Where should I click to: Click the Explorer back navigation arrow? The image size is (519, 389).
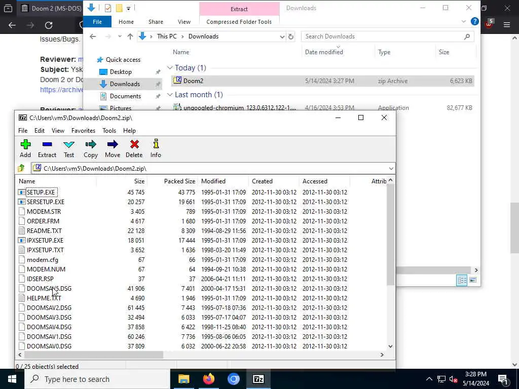[x=93, y=36]
